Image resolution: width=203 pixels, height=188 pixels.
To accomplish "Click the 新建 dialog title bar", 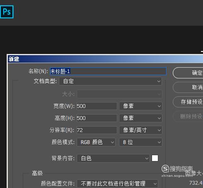I will (x=105, y=59).
